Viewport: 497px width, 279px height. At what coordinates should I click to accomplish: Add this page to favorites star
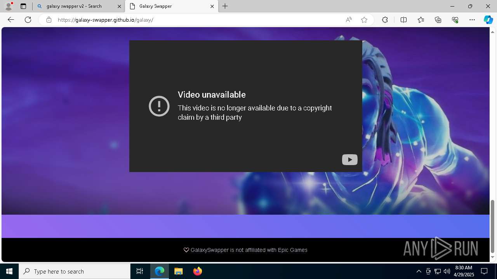364,20
